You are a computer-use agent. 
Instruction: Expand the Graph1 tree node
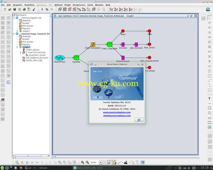tap(17, 31)
